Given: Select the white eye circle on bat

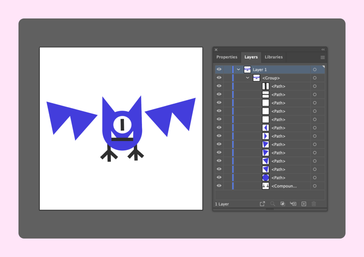Looking at the screenshot, I should pyautogui.click(x=122, y=124).
